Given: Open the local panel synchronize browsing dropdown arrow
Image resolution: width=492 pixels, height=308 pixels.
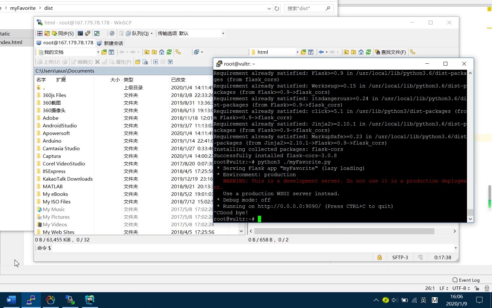Looking at the screenshot, I should (202, 52).
